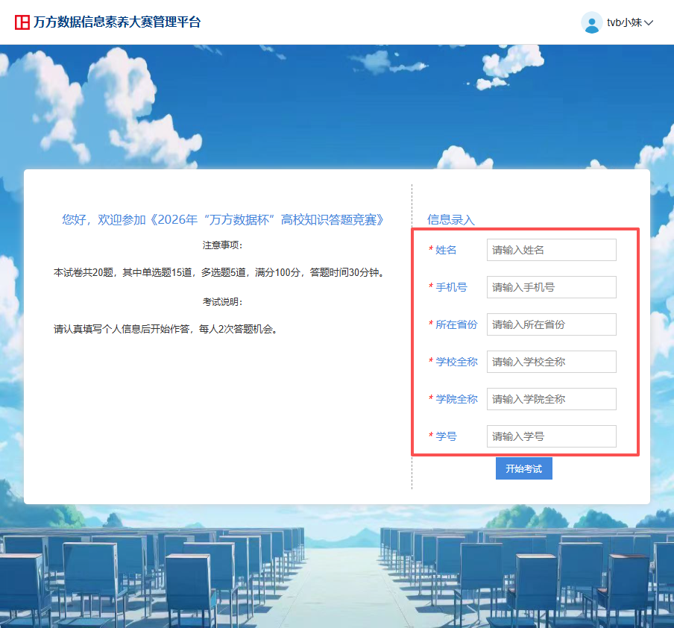Click the 手机号 field label
This screenshot has width=674, height=628.
click(x=451, y=287)
